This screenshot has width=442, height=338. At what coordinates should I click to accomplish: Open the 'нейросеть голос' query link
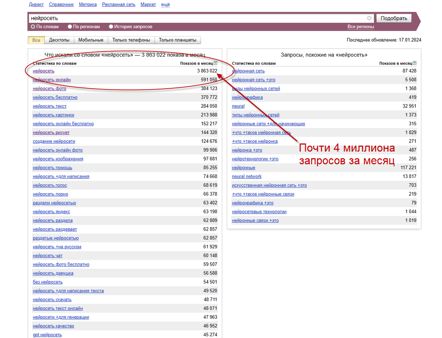tap(50, 185)
